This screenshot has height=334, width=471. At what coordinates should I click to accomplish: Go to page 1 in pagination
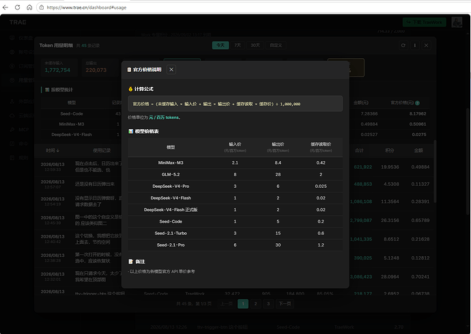pos(243,304)
